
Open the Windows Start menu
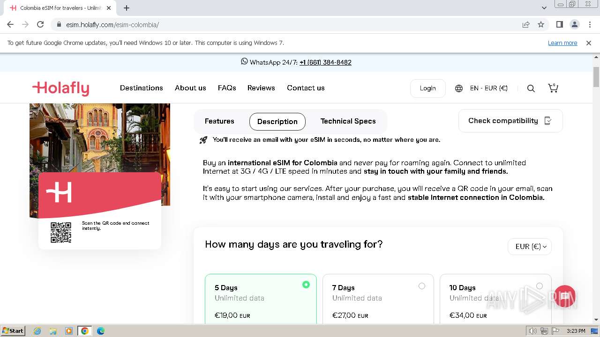(x=13, y=331)
